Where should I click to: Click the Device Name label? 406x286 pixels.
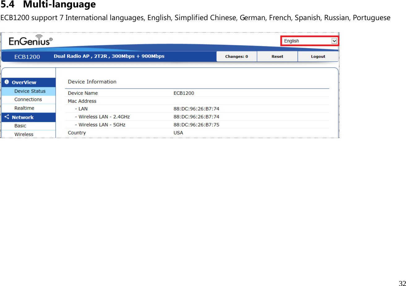83,93
